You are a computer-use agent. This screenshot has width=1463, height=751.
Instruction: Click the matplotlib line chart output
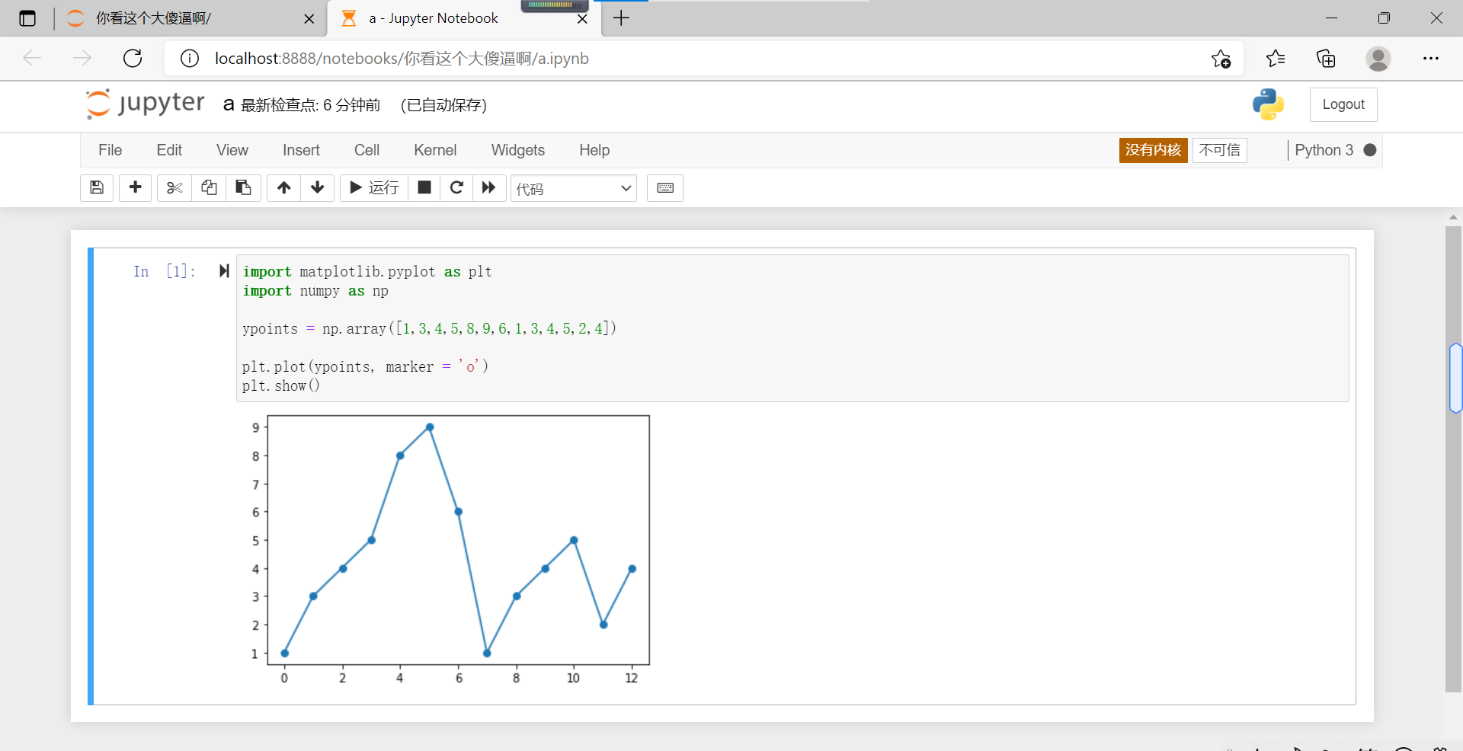tap(450, 550)
